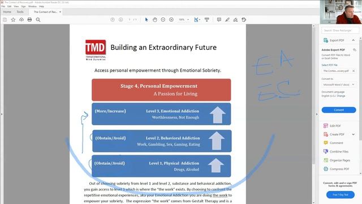362x204 pixels.
Task: Click the tools search field
Action: pos(341,30)
